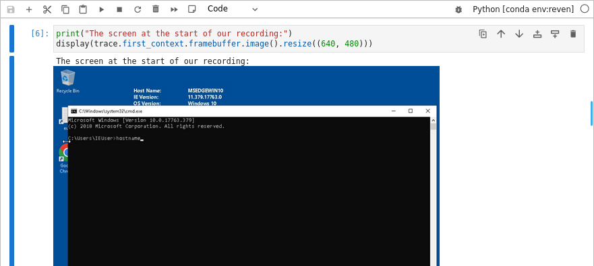Viewport: 594px width, 266px height.
Task: Click the 'Microsoft Windows [Version' line
Action: click(131, 120)
